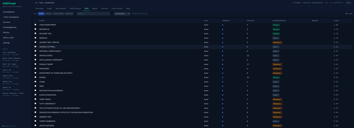The width and height of the screenshot is (354, 128).
Task: Tick the checkbox for TISUN INVESTMENT row
Action: [x=35, y=25]
